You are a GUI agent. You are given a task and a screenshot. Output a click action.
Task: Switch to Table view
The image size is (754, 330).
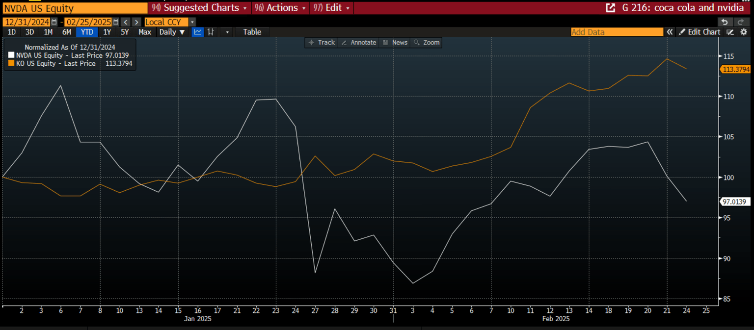(252, 32)
